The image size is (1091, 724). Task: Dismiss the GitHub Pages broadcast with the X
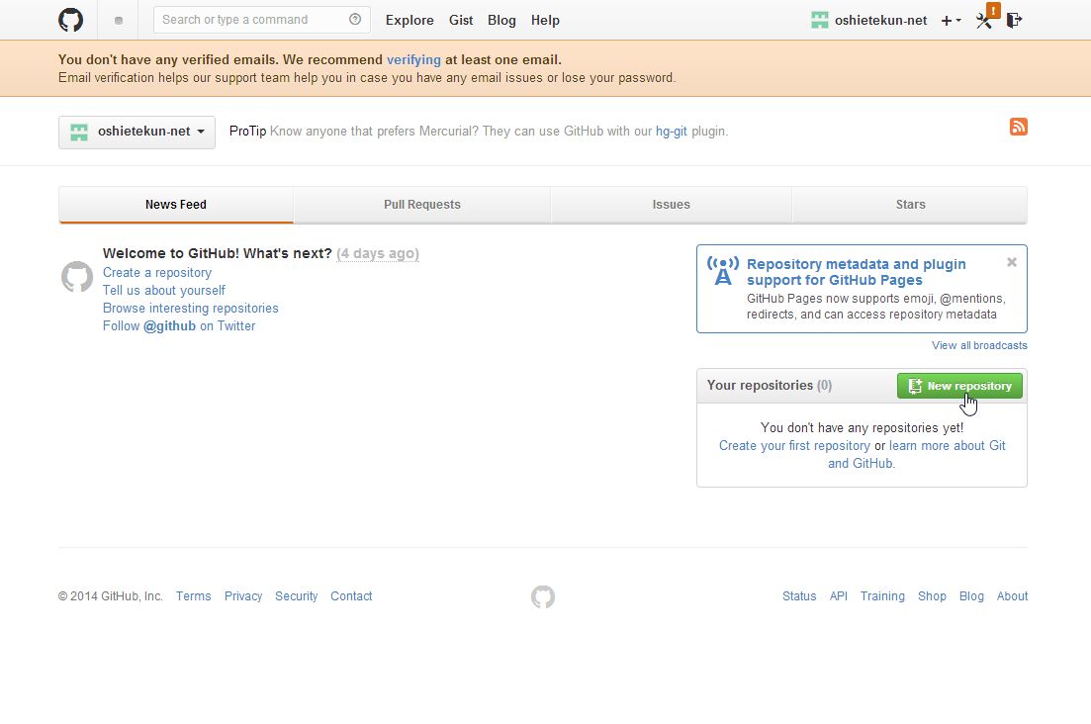tap(1012, 262)
